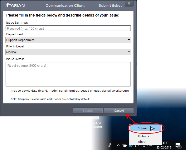This screenshot has height=150, width=186.
Task: Click the Issue Details text area
Action: pos(68,74)
